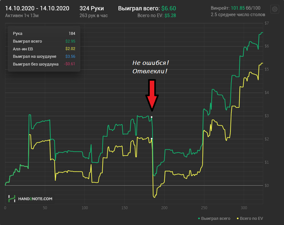Toggle the 'Всего по EV' legend series
The width and height of the screenshot is (284, 225).
(x=250, y=219)
